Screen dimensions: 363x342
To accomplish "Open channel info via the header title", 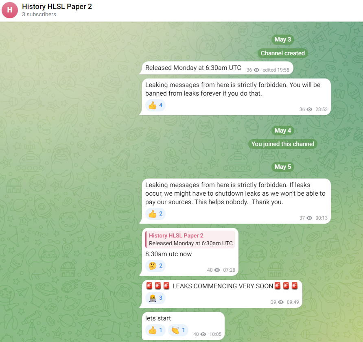I will pyautogui.click(x=57, y=7).
